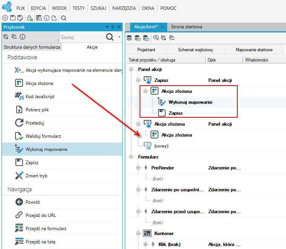Collapse the Kontener tree node
Viewport: 286px width, 249px height.
(138, 234)
